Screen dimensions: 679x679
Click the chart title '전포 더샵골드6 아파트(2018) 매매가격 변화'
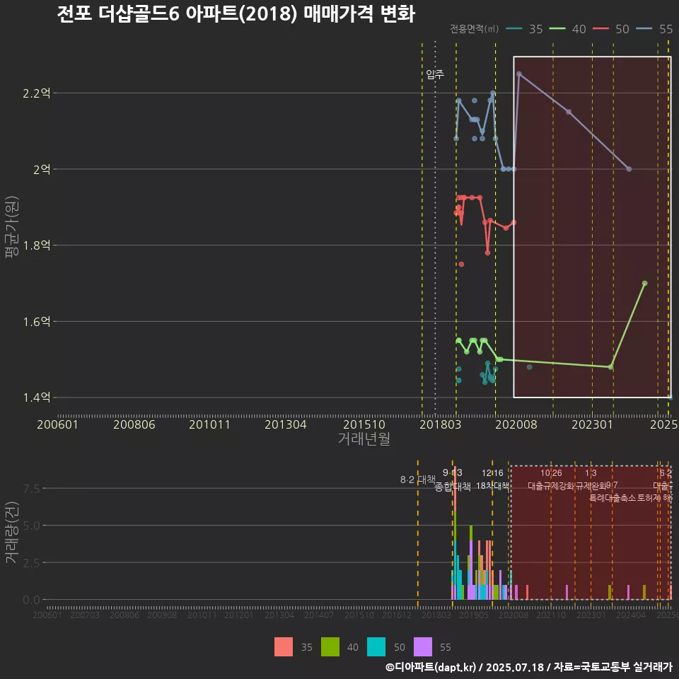(x=236, y=13)
